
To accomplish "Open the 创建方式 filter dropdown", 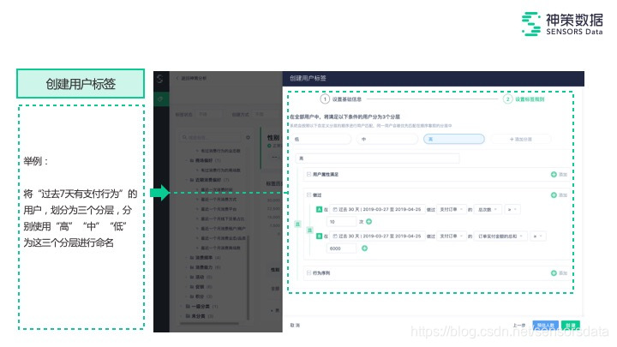I will tap(266, 115).
